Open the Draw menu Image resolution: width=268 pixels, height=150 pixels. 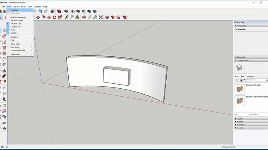(x=23, y=7)
